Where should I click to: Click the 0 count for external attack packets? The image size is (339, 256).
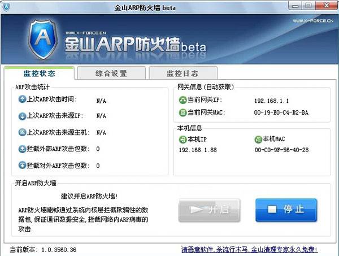(x=98, y=149)
